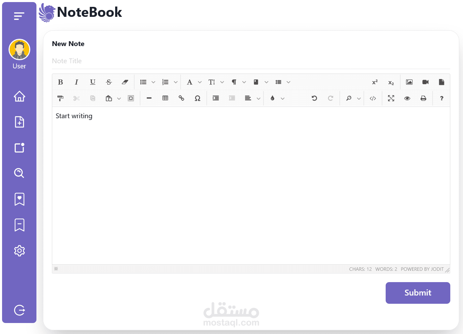Screen dimensions: 463x334
Task: Open the paragraph format tool
Action: [x=234, y=82]
